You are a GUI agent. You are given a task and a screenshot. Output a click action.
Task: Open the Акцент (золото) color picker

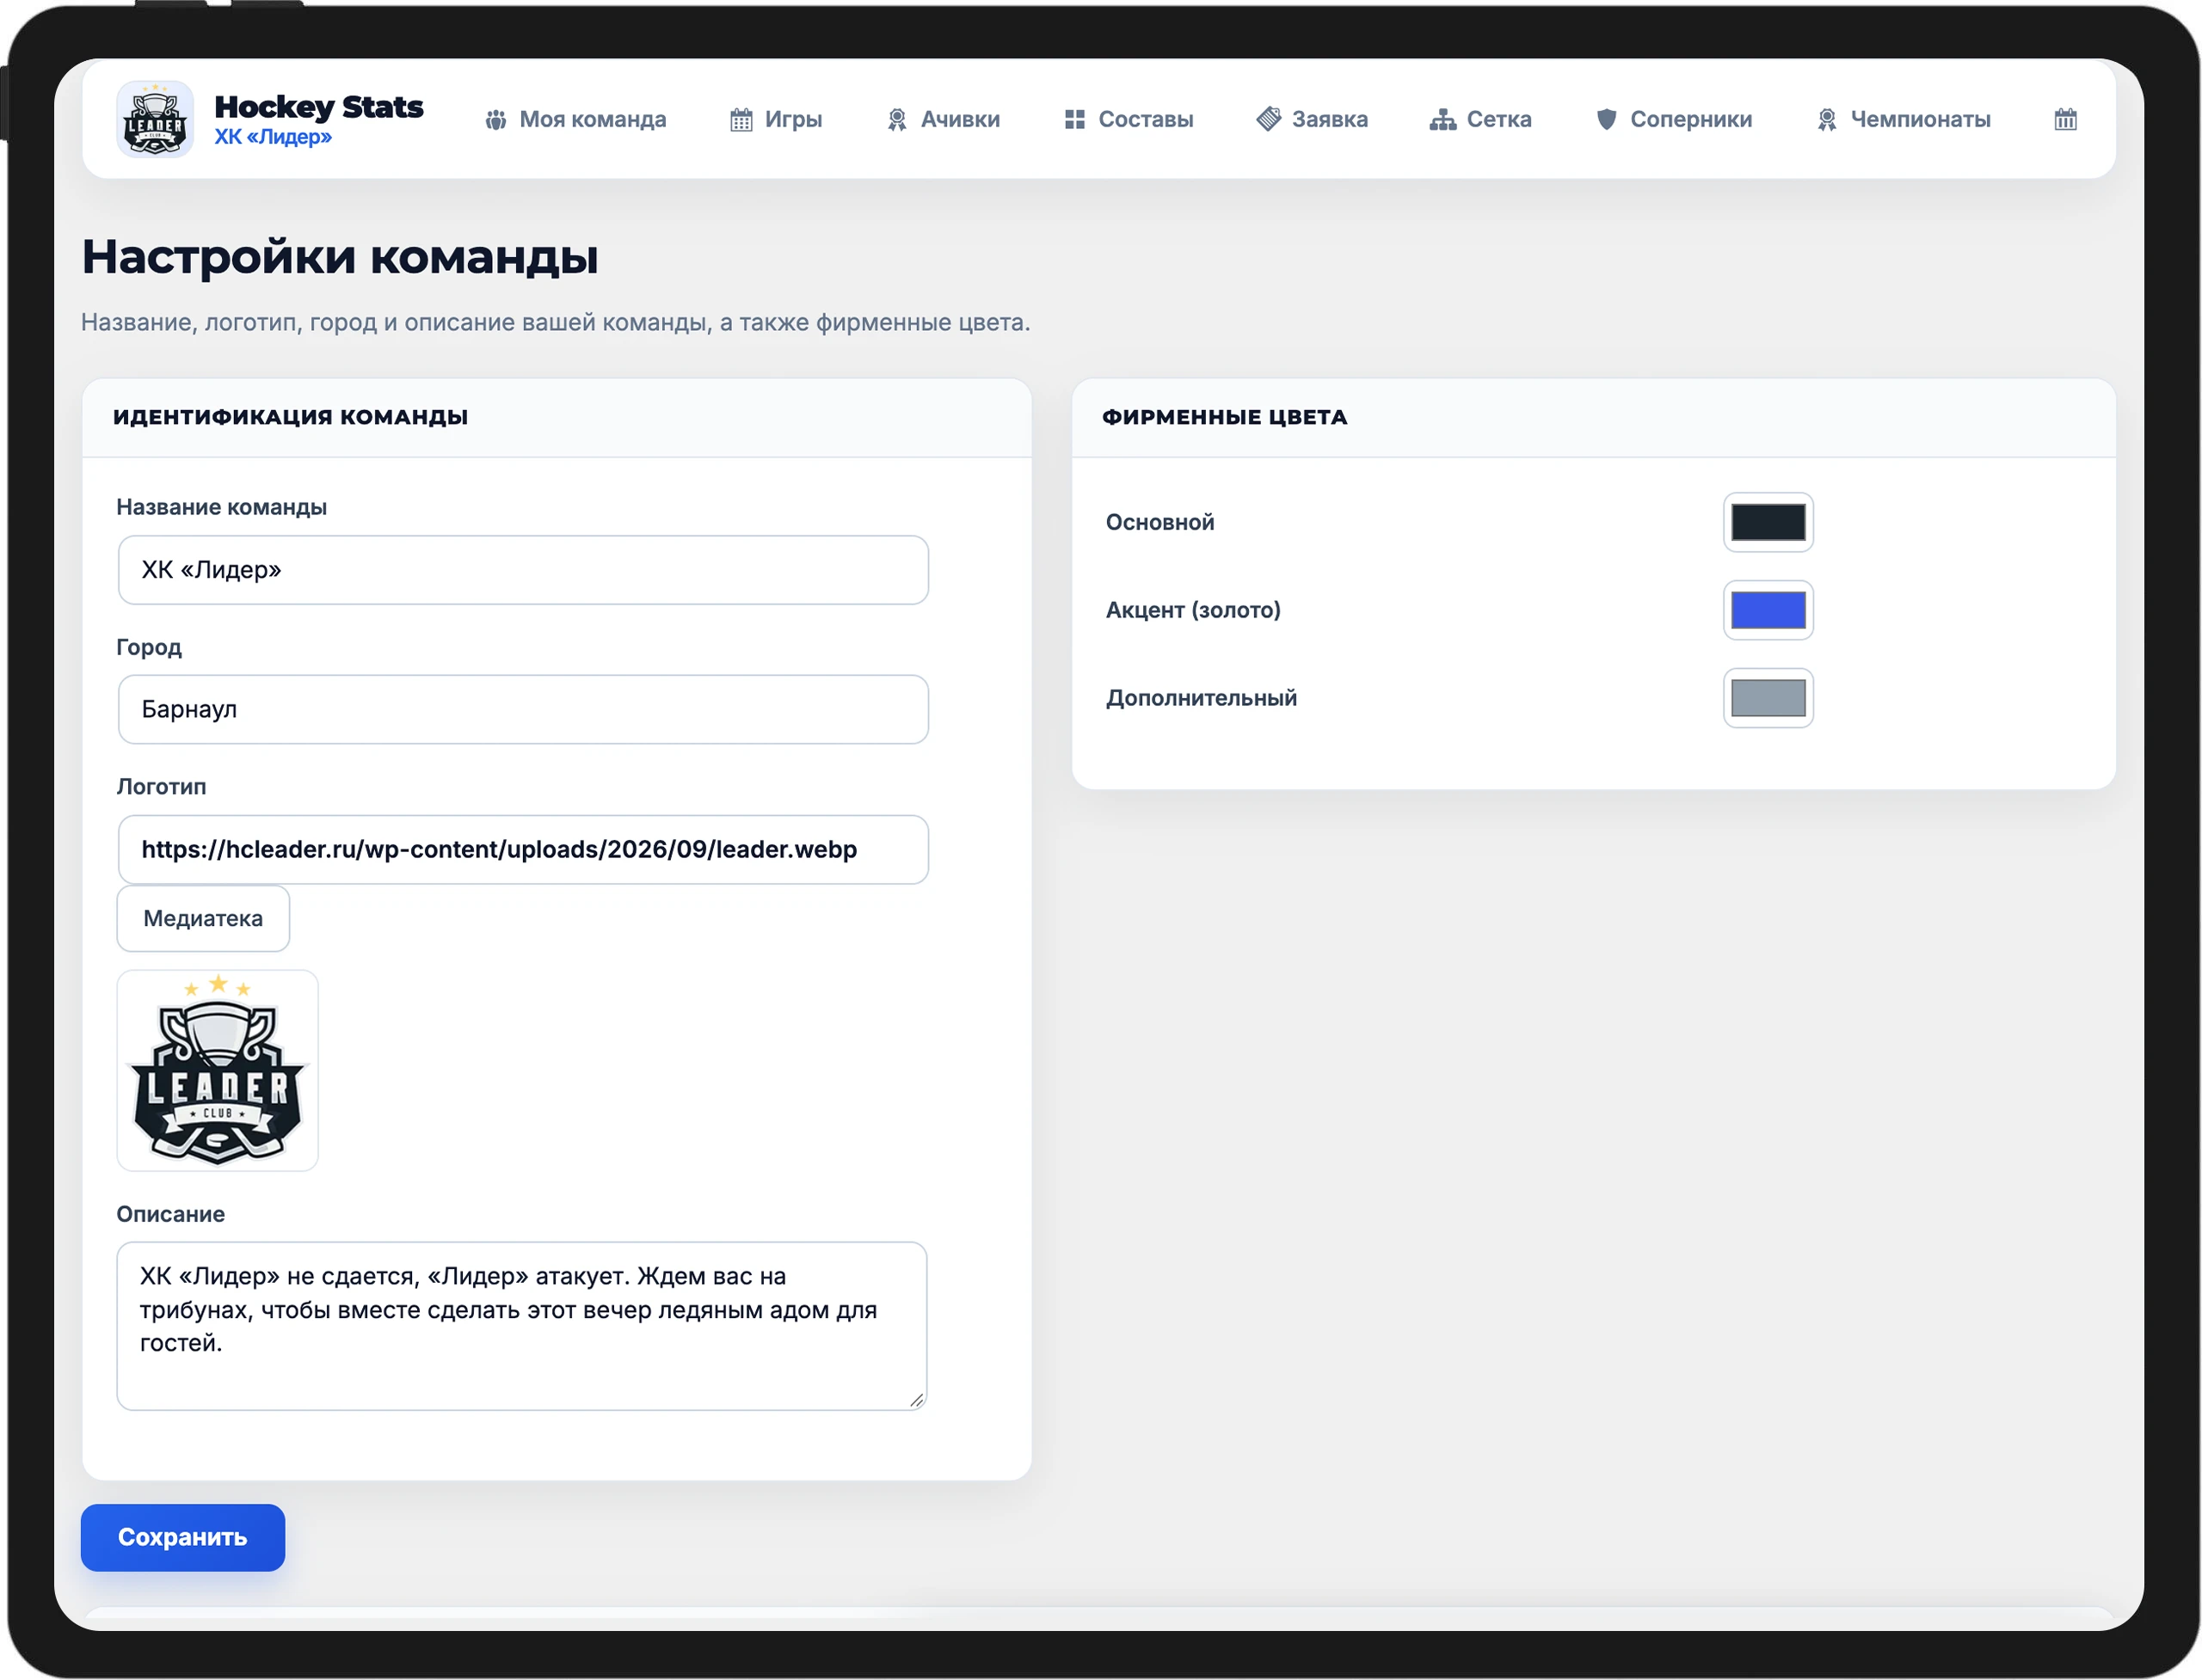click(x=1768, y=610)
